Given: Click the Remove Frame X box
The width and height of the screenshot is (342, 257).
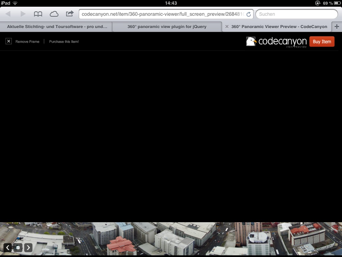Looking at the screenshot, I should 9,41.
